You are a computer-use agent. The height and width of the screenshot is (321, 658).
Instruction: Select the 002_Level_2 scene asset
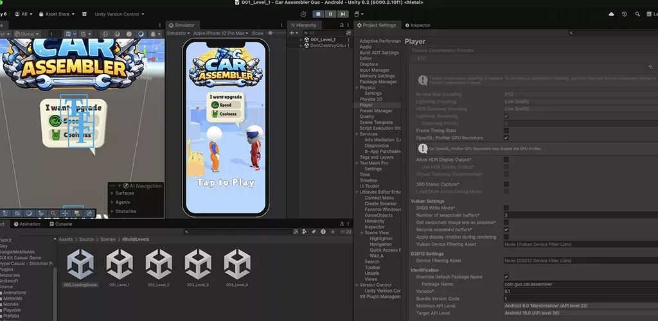(159, 268)
